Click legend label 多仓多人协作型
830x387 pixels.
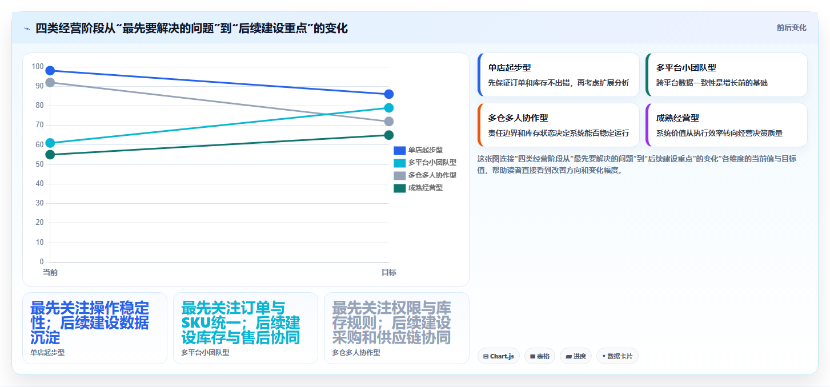click(432, 175)
